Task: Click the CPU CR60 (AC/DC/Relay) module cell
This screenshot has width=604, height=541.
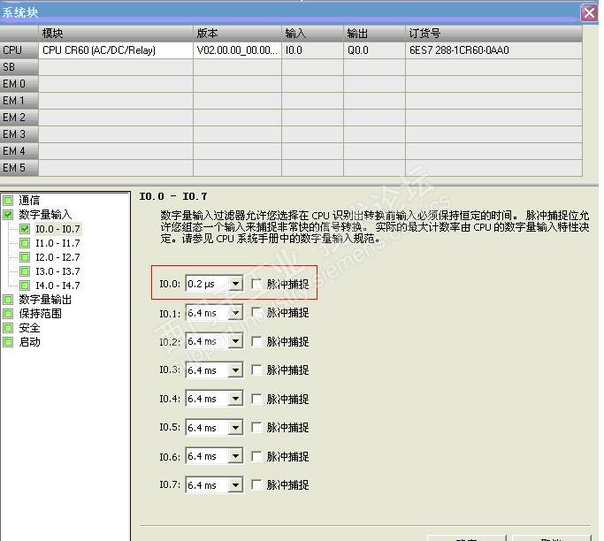Action: pos(116,50)
